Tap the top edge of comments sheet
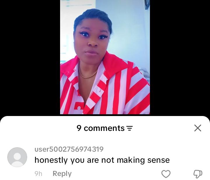Viewport: 210px width, 180px height. click(x=105, y=117)
